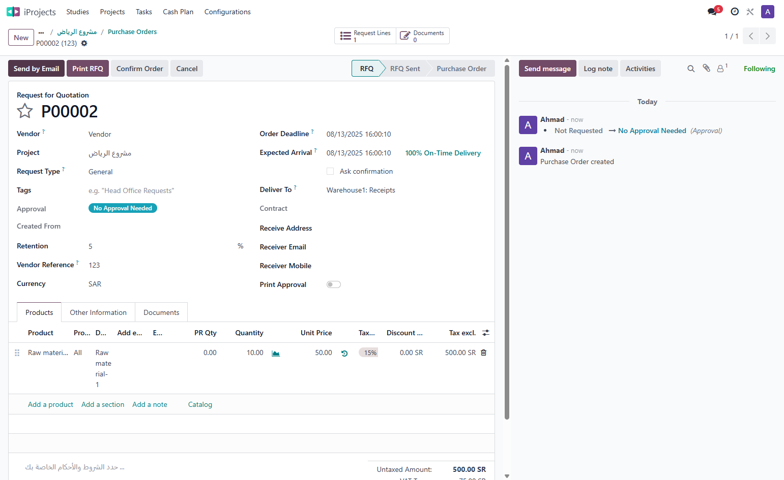
Task: Mark P00002 as favorite with star
Action: coord(25,111)
